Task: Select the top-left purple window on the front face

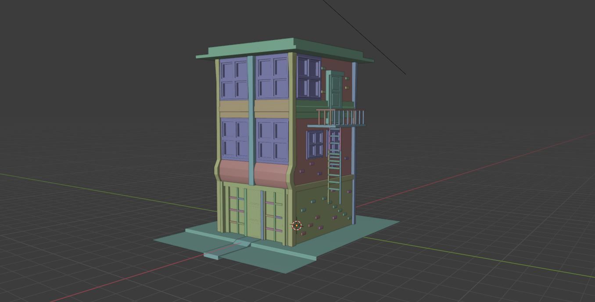Action: click(x=234, y=79)
